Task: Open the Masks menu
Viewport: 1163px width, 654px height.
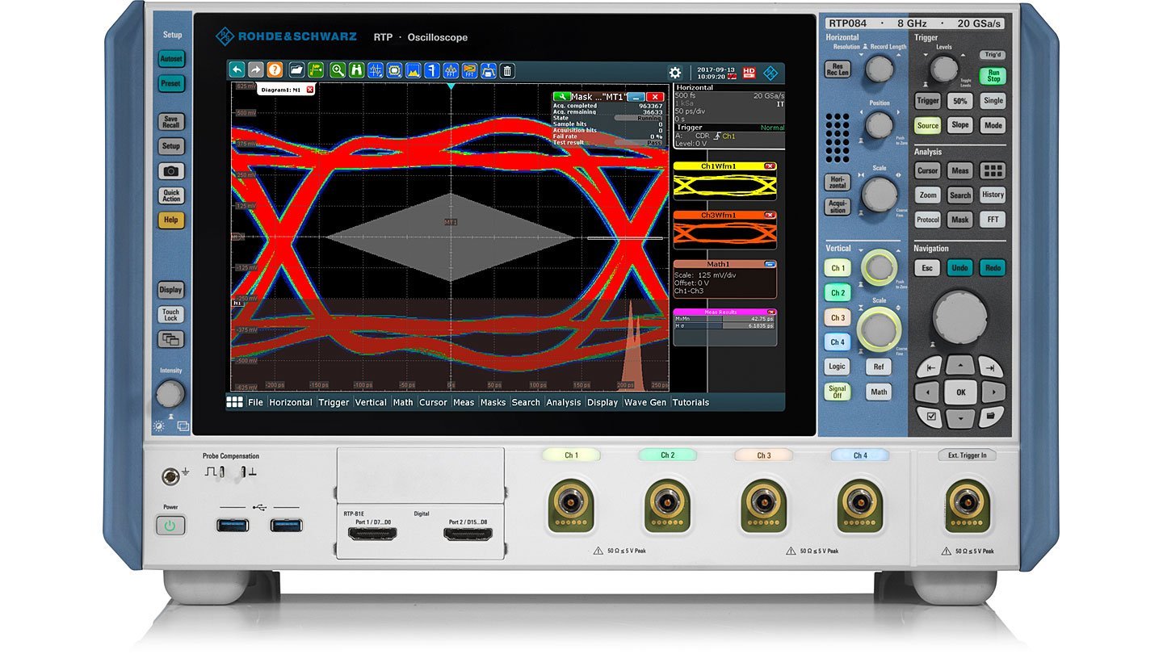Action: [493, 402]
